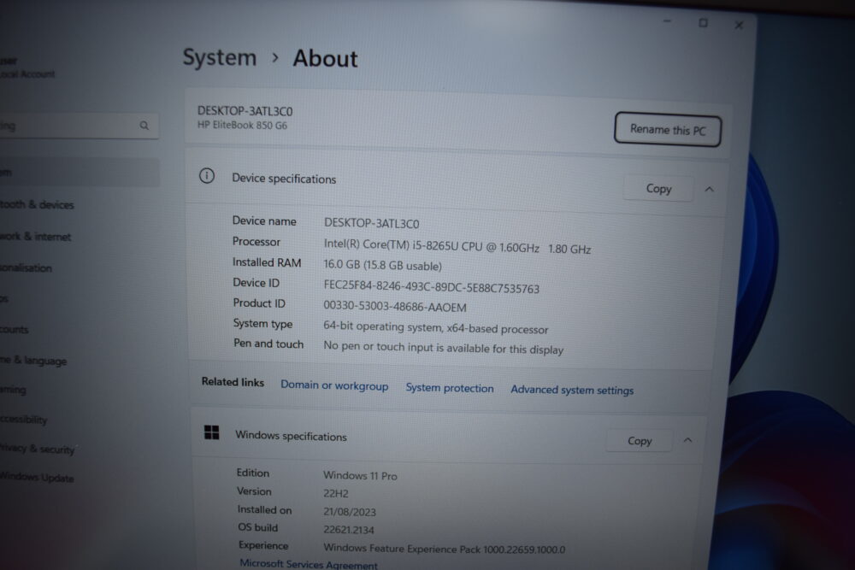
Task: Open the System protection link
Action: (x=450, y=388)
